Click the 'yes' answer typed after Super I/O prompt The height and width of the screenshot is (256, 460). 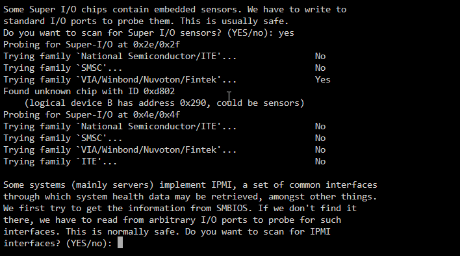coord(287,33)
